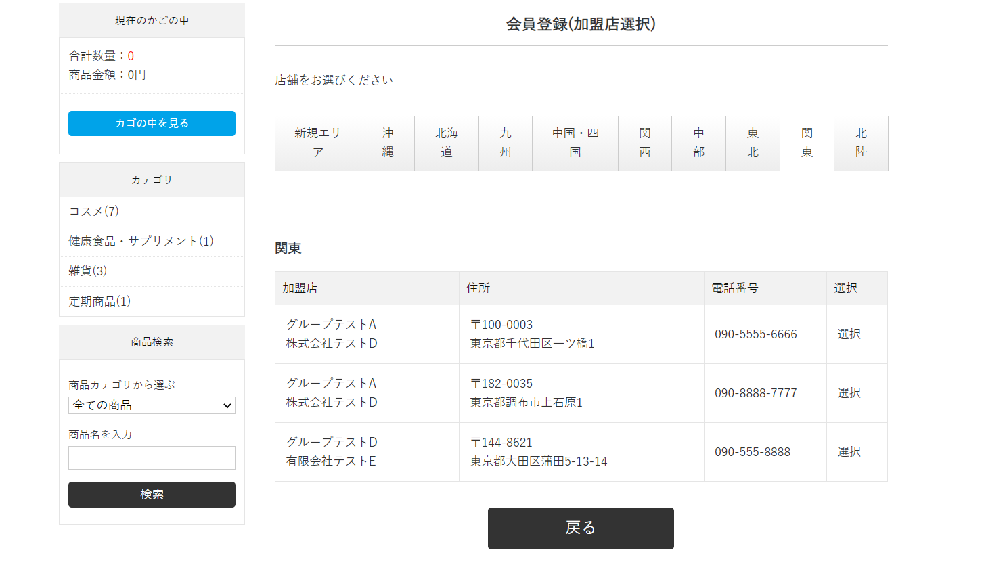Image resolution: width=984 pixels, height=563 pixels.
Task: Click the カゴの中を見る button
Action: (x=152, y=123)
